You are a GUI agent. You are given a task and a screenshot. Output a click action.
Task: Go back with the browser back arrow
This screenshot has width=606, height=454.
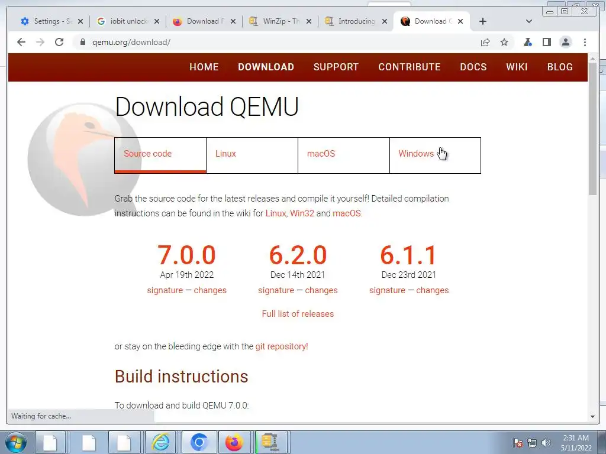coord(21,42)
